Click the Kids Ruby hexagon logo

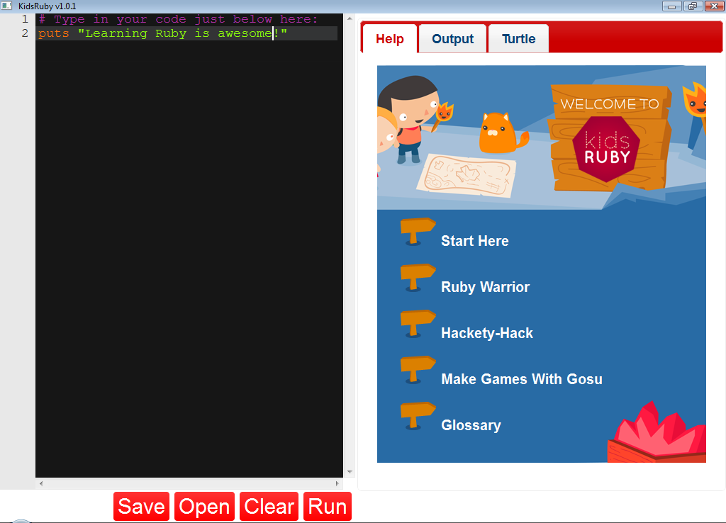[607, 149]
